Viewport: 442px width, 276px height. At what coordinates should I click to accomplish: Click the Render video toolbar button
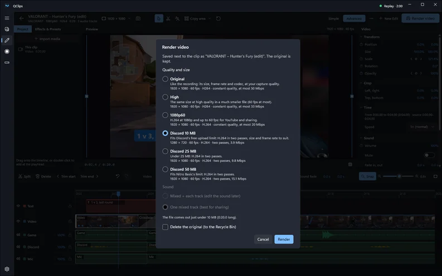coord(420,18)
